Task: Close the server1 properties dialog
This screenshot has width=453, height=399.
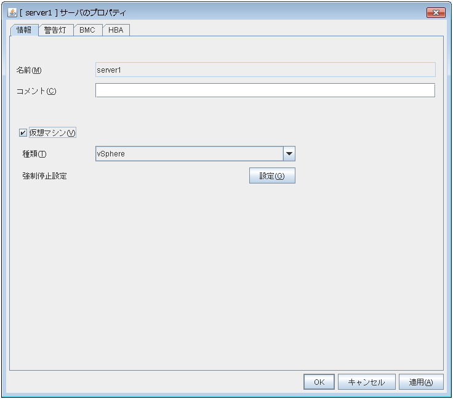Action: (x=435, y=12)
